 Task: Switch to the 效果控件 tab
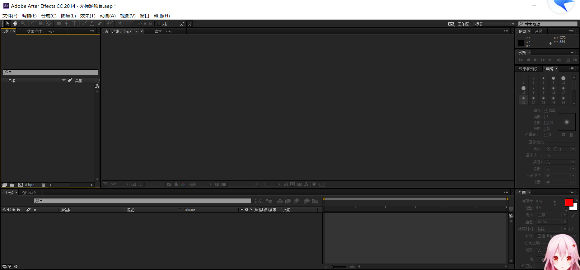pos(40,31)
